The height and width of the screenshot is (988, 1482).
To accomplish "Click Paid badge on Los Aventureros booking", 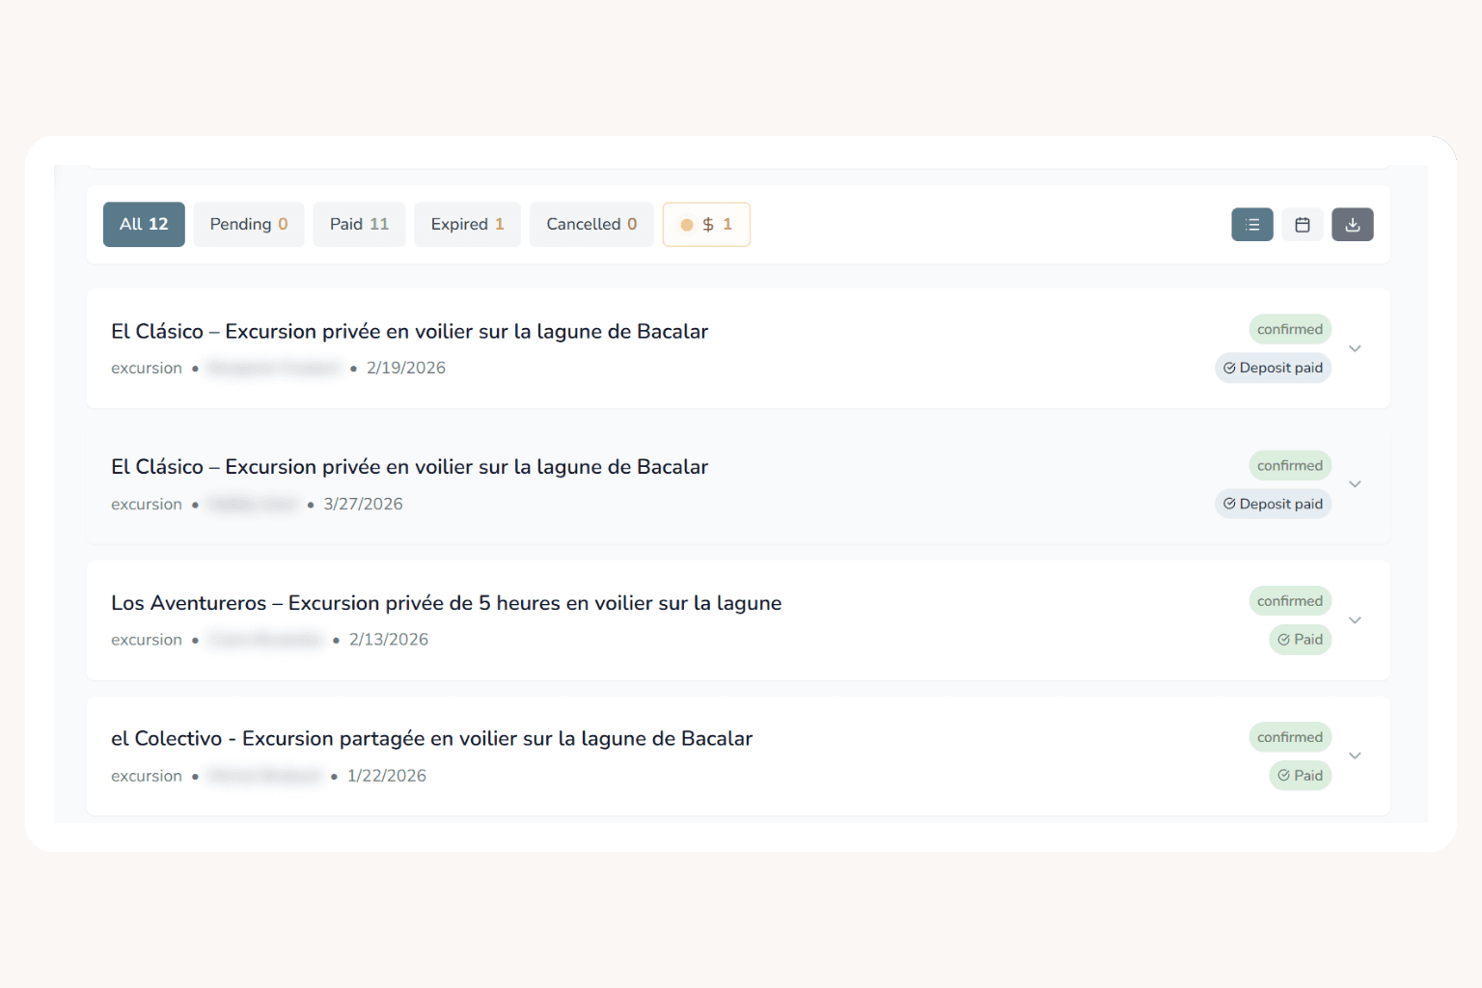I will [1300, 640].
